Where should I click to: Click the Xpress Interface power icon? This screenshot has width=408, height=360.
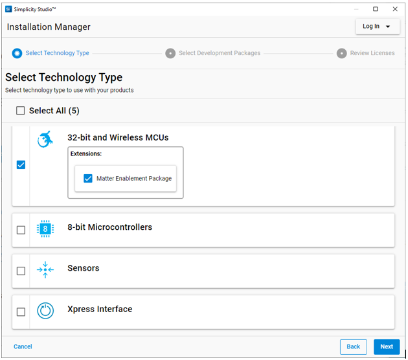[45, 311]
